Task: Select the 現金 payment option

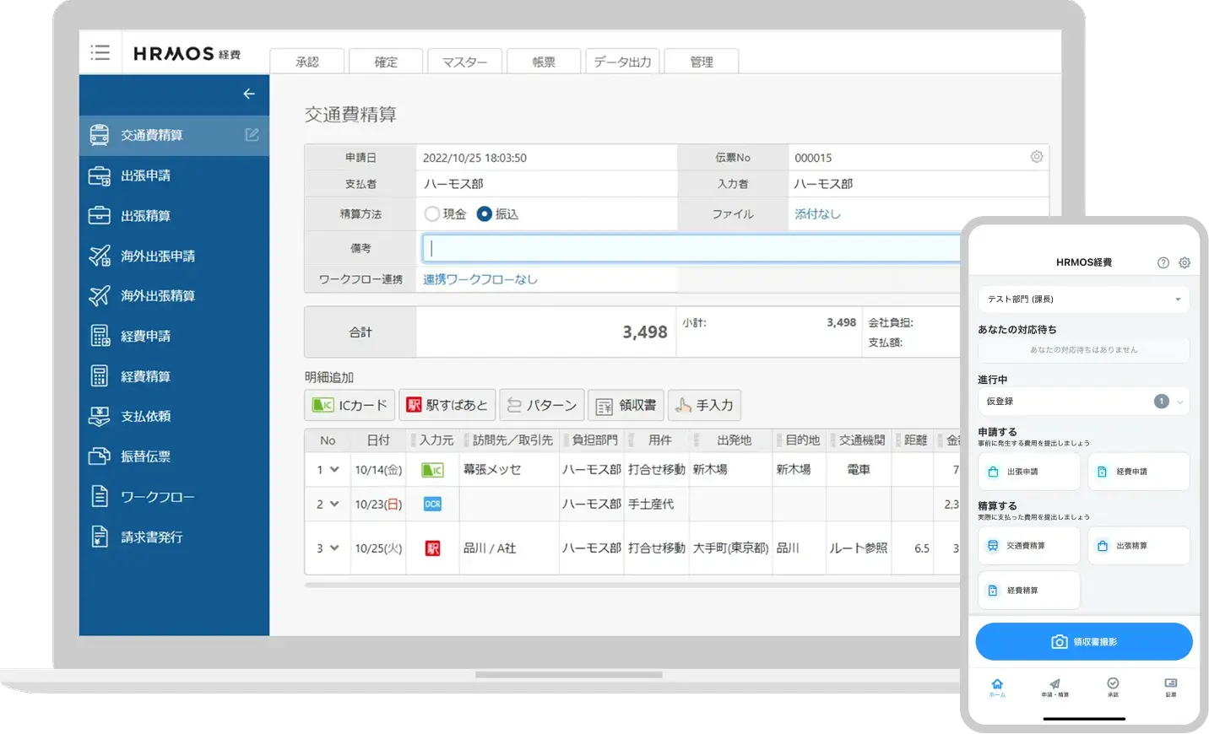Action: [x=432, y=214]
